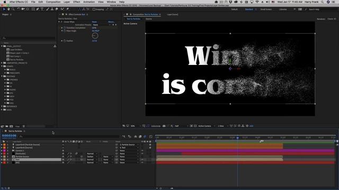Click the Wipe Angle dial control
The width and height of the screenshot is (339, 190).
(x=95, y=35)
